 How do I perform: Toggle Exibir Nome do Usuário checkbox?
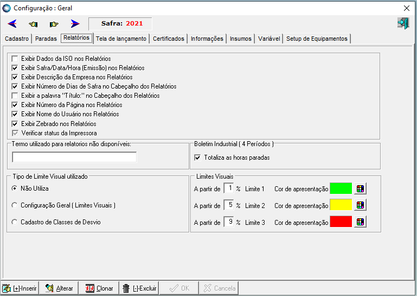coord(15,114)
